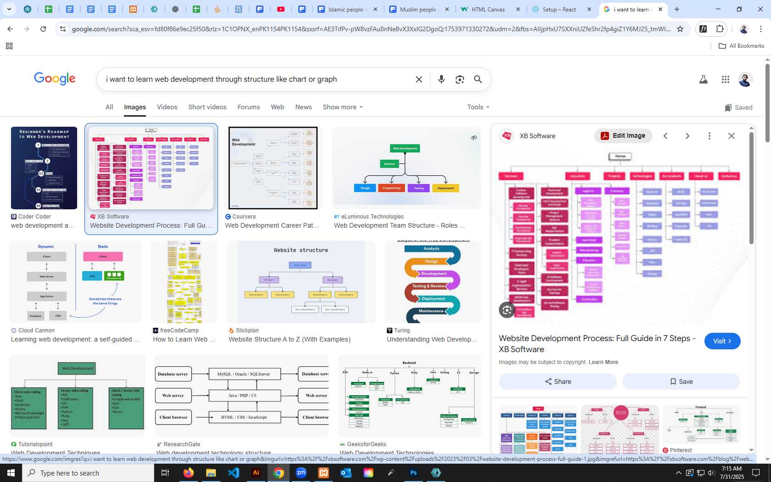Open the Saved collections link
771x482 pixels.
738,107
